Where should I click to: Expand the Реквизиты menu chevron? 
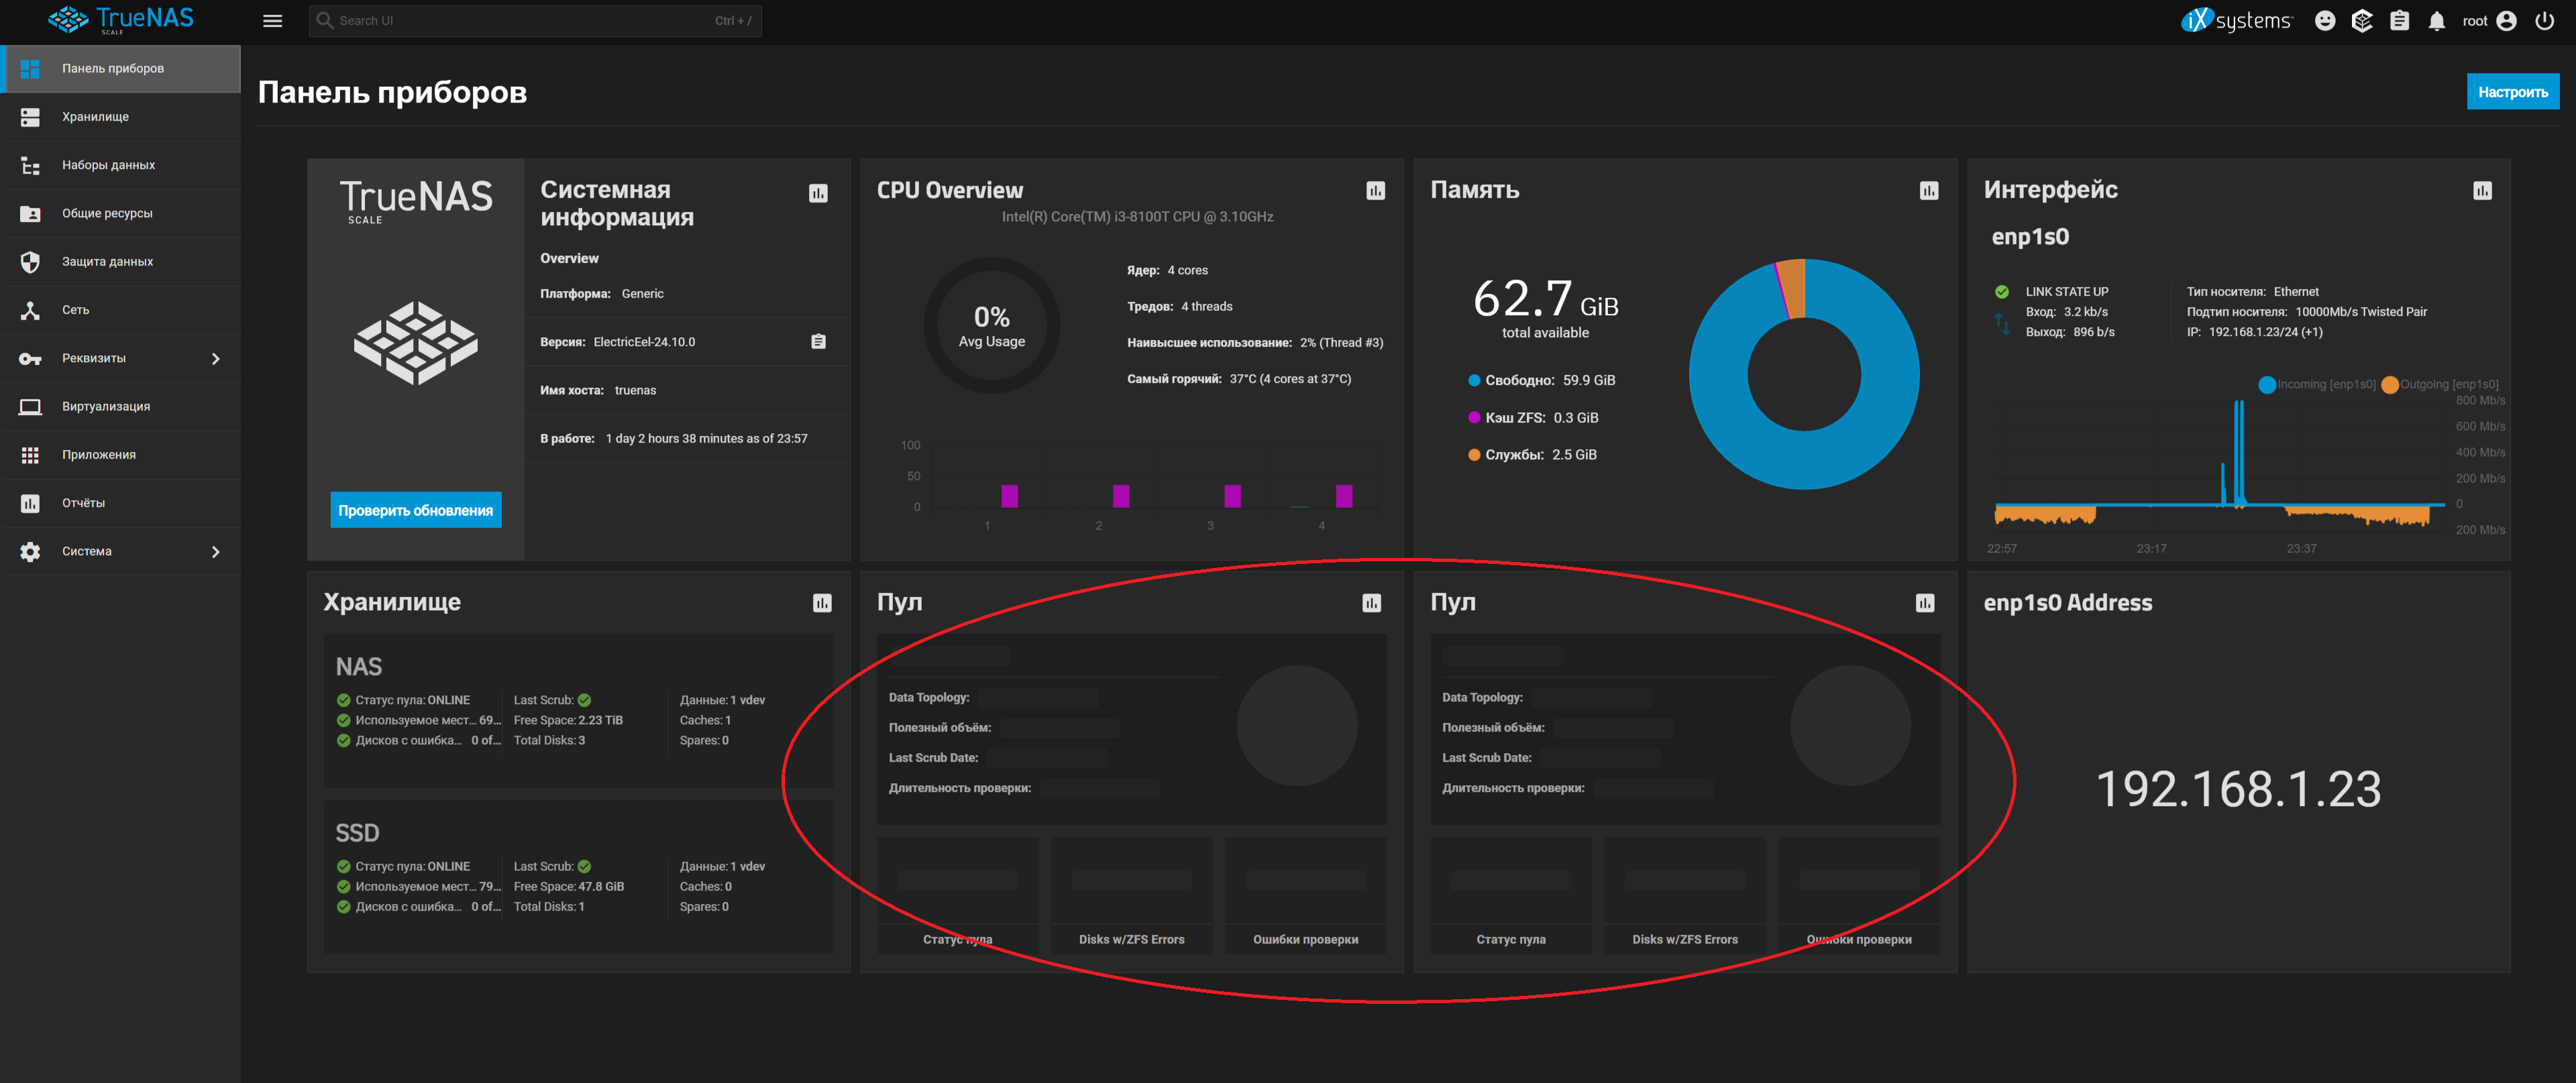pyautogui.click(x=215, y=358)
